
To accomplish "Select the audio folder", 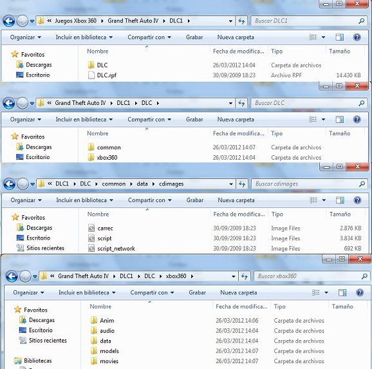I will click(x=107, y=331).
